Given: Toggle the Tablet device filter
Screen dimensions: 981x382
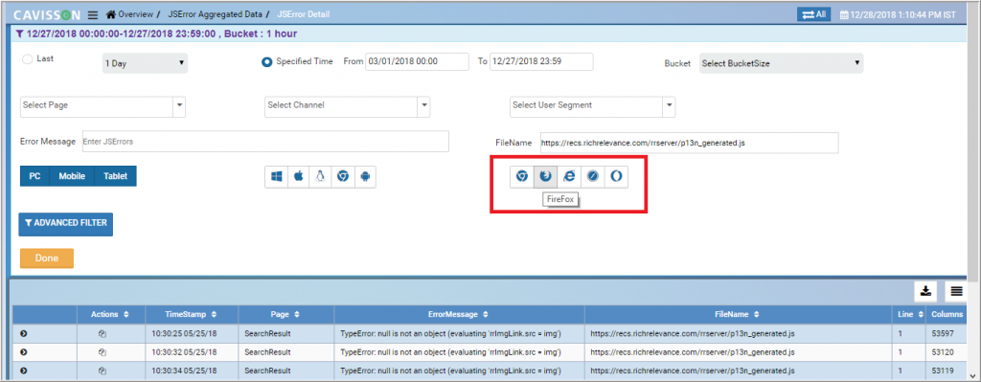Looking at the screenshot, I should point(115,176).
